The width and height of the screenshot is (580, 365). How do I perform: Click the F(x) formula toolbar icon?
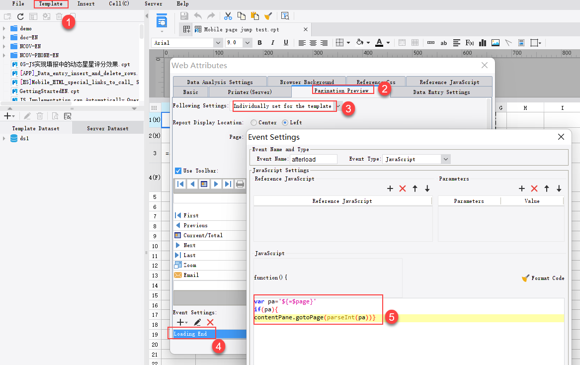click(469, 43)
